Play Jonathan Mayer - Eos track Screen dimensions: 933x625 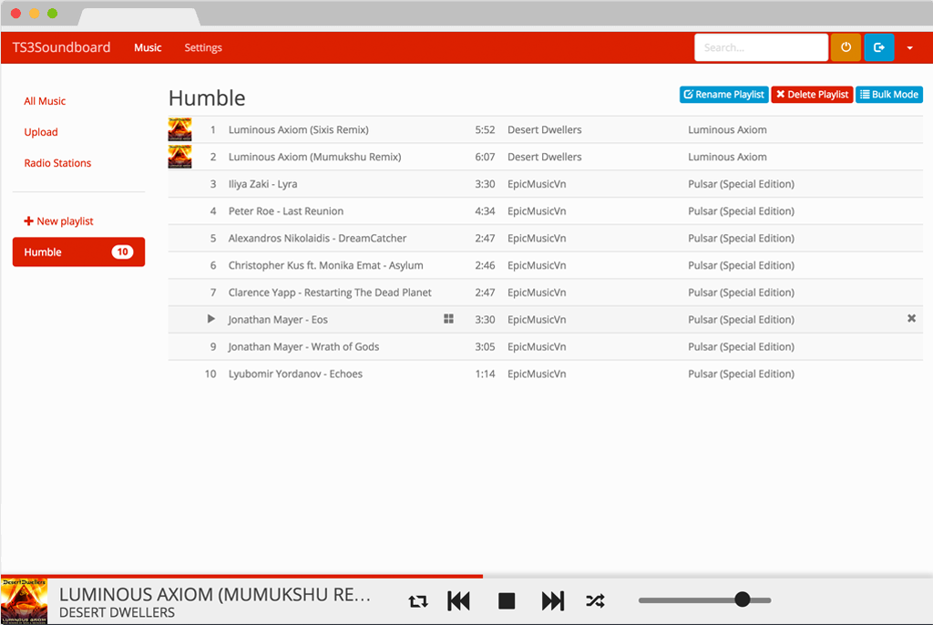point(211,319)
